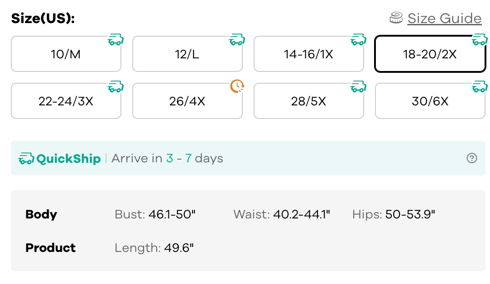This screenshot has height=284, width=490.
Task: Click the QuickShip label text
Action: 68,159
